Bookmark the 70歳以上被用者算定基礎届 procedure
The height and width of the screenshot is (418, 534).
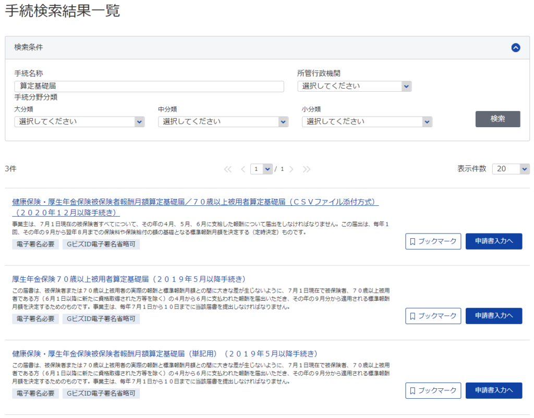(x=433, y=316)
